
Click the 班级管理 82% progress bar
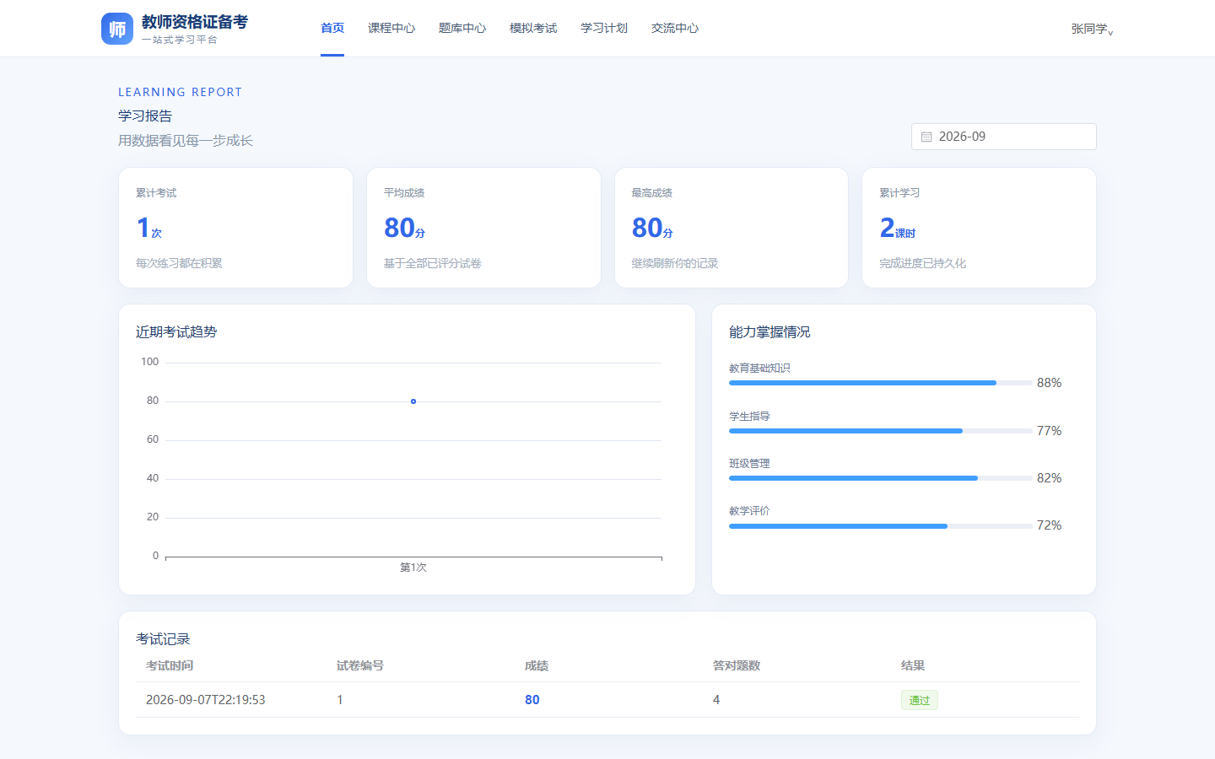881,478
